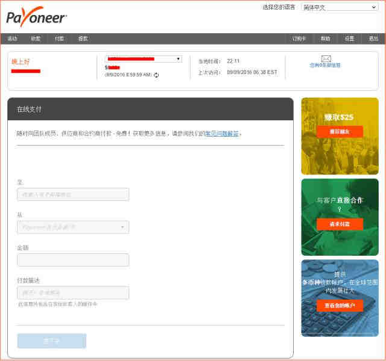Open the 简体中文 language dropdown

click(340, 7)
